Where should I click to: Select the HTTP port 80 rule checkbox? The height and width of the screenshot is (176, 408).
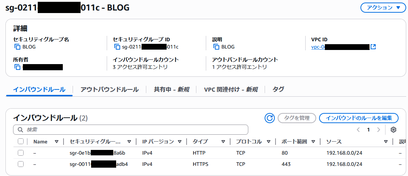(x=21, y=153)
